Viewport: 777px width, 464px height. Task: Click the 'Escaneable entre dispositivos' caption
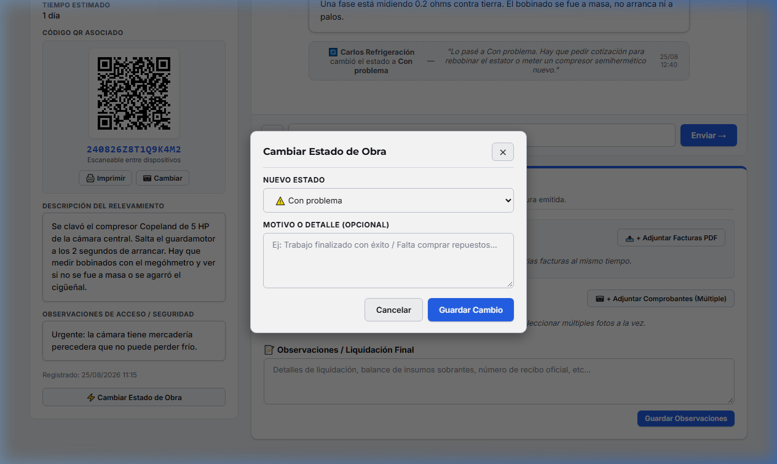(134, 160)
